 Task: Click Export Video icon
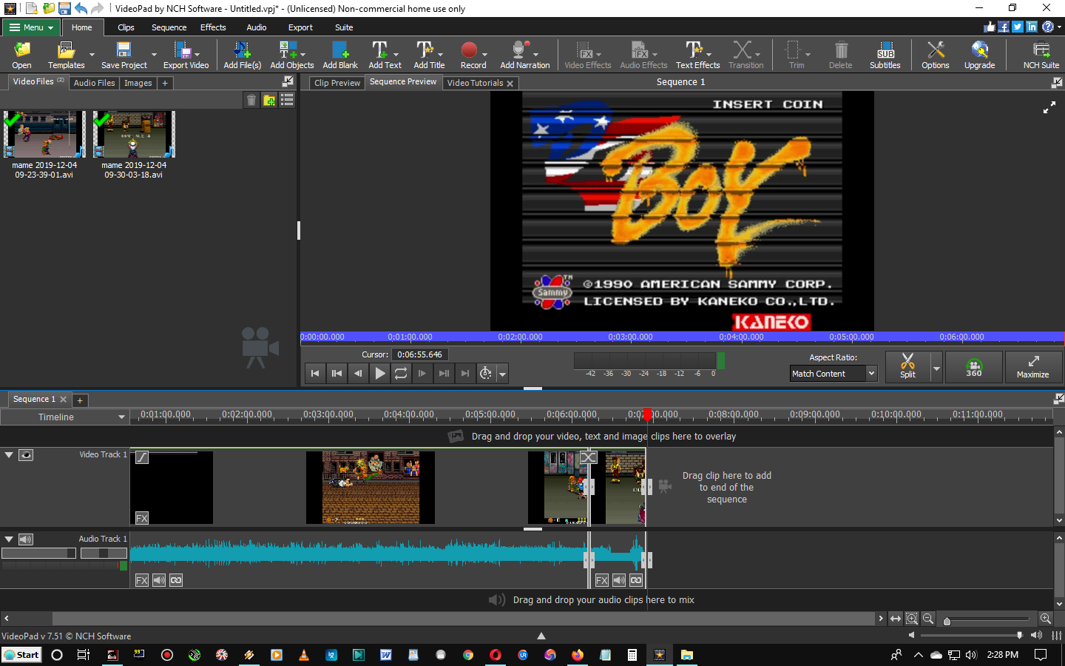(x=186, y=55)
